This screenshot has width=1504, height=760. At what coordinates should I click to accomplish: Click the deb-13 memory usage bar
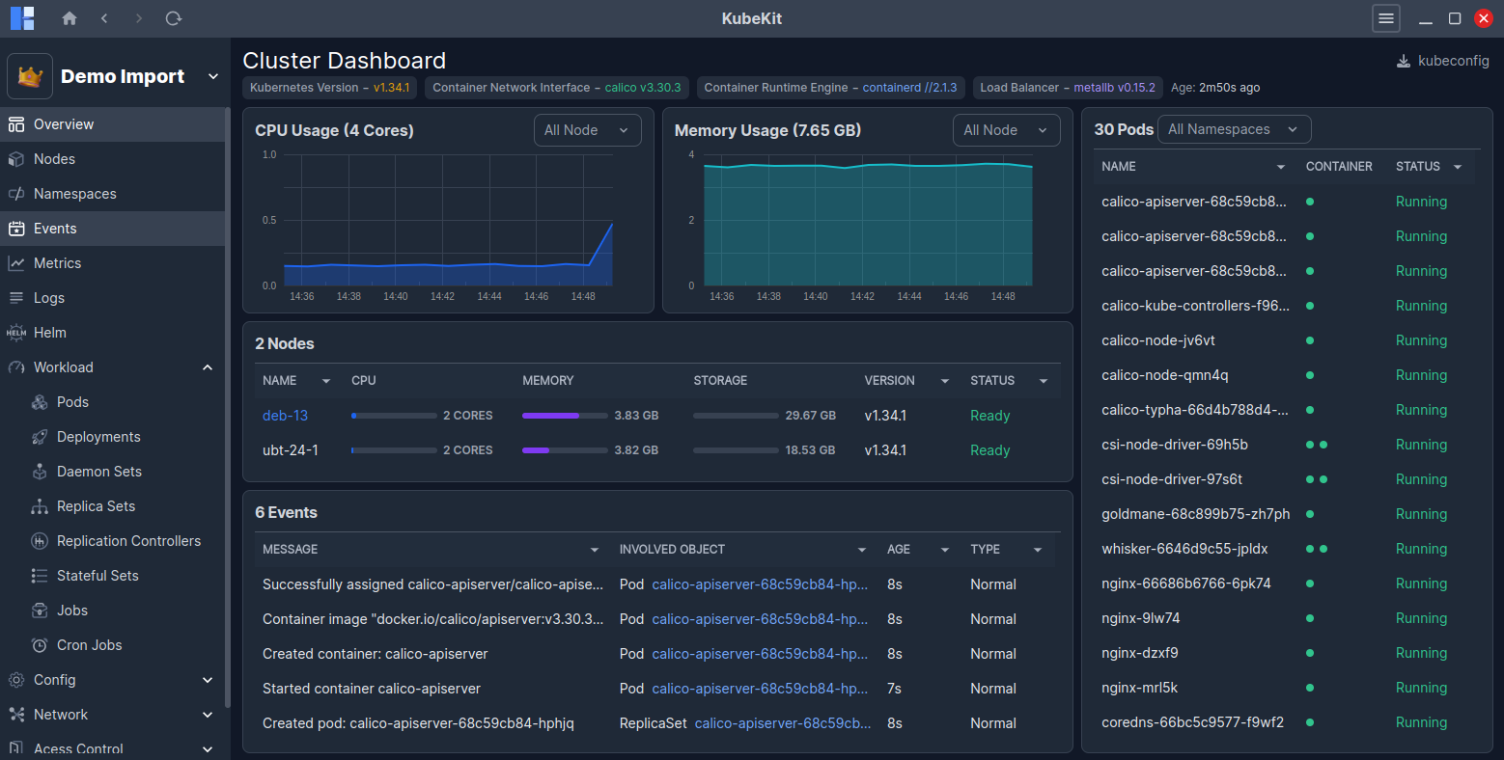[565, 415]
